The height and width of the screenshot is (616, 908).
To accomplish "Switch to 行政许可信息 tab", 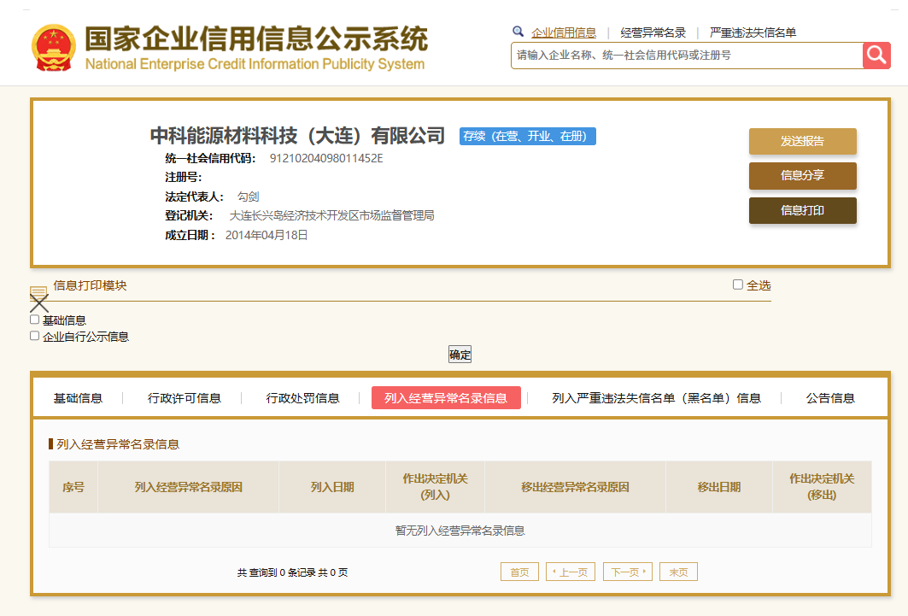I will coord(184,398).
